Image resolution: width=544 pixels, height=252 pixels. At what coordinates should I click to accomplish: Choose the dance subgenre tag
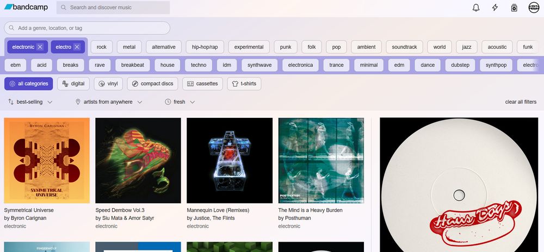428,65
